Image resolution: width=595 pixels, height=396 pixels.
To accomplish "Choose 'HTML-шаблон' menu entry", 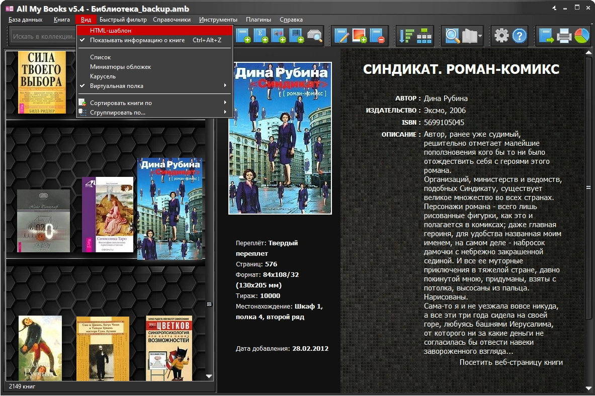I will coord(111,31).
